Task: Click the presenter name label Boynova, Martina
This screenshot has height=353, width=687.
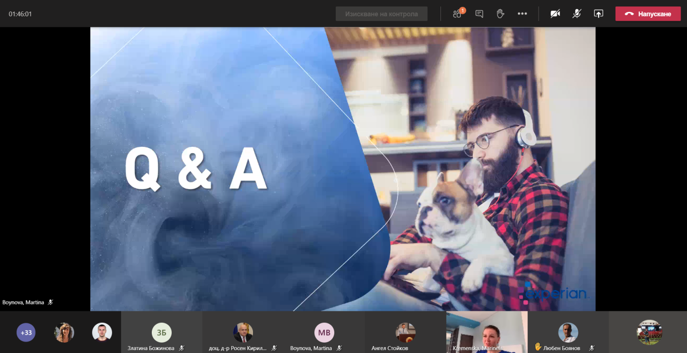Action: point(23,302)
